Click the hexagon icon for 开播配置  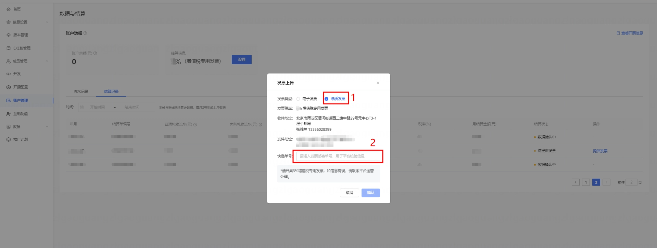point(9,87)
